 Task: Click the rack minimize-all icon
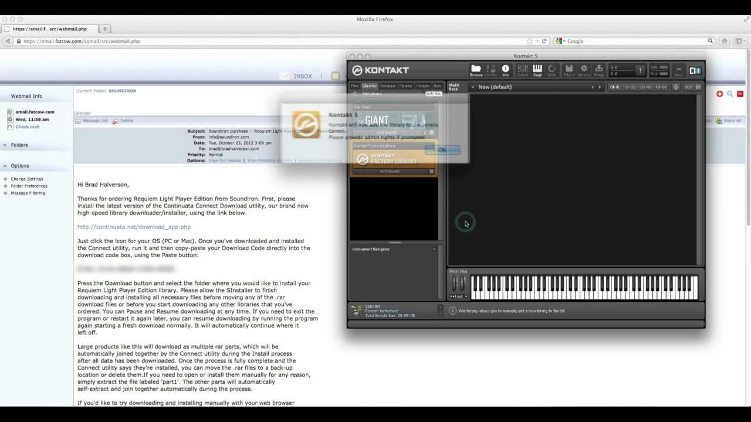(x=698, y=87)
